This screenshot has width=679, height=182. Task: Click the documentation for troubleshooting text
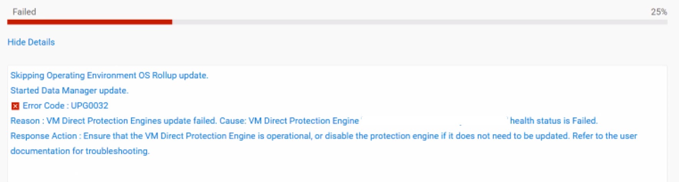[80, 151]
